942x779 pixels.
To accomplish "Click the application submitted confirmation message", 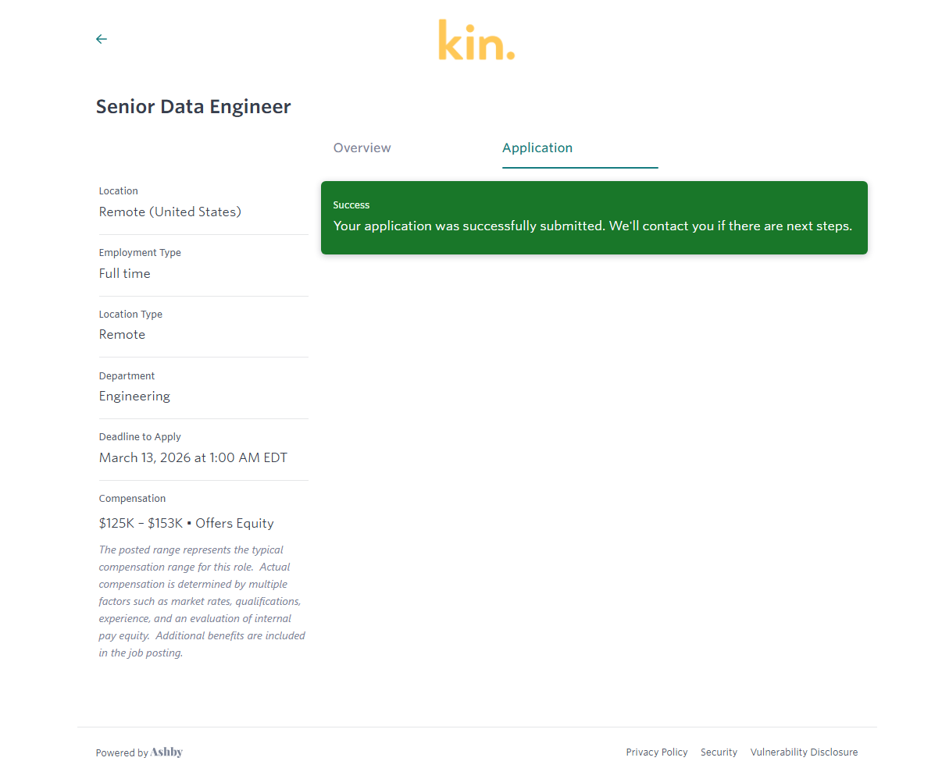I will (x=593, y=226).
